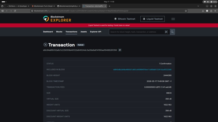Copy the transaction ID to clipboard
Image resolution: width=218 pixels, height=122 pixels.
[120, 50]
